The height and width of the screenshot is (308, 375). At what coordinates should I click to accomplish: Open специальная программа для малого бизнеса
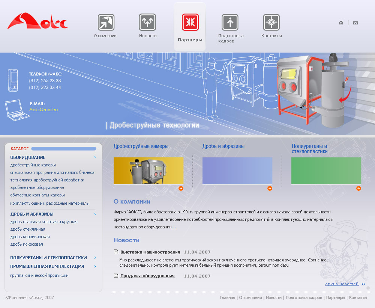click(52, 172)
